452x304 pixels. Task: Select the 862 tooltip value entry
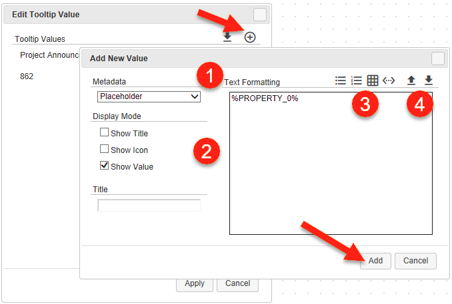coord(27,76)
